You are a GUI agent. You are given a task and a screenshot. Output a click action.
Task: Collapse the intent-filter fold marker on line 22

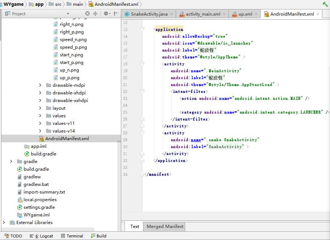pos(142,91)
